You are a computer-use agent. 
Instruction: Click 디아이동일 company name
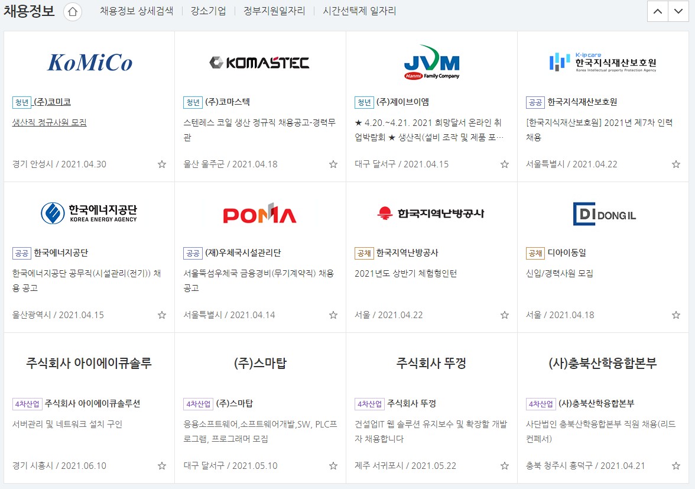pyautogui.click(x=566, y=252)
